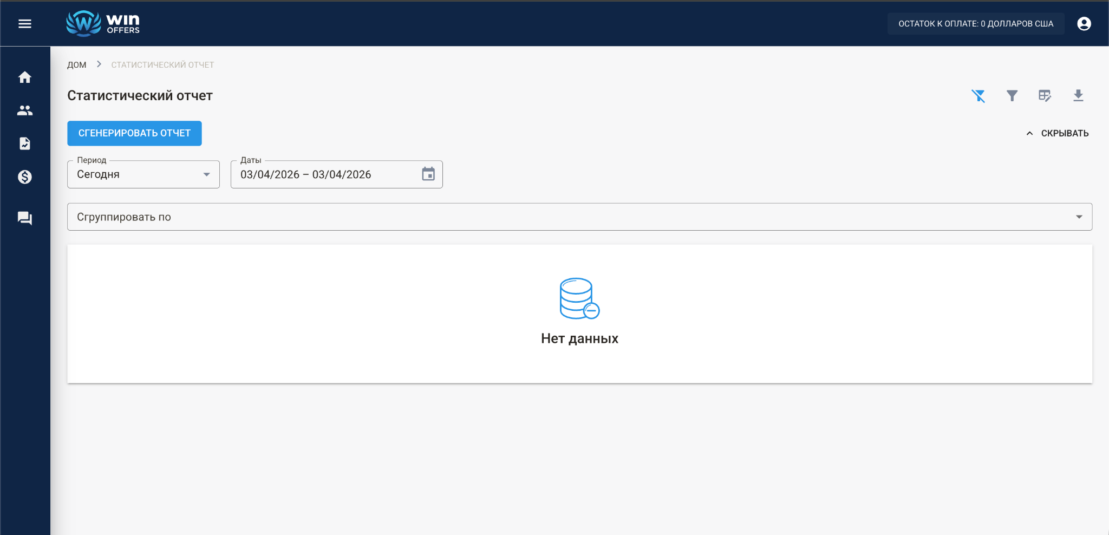1109x535 pixels.
Task: Click the Win Offers logo
Action: point(103,24)
